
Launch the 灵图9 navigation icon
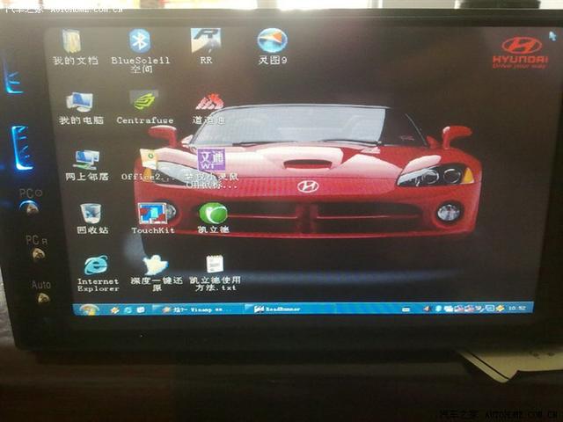coord(272,40)
